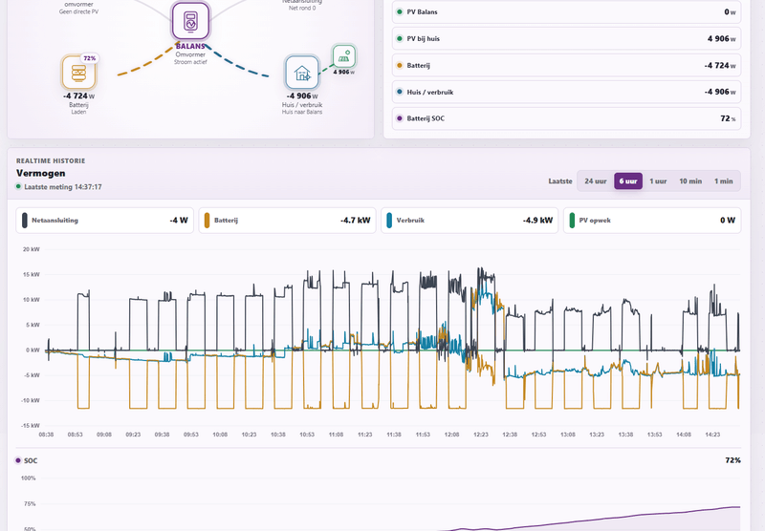Click the 72% battery badge
Screen dimensions: 765x531
tap(90, 58)
